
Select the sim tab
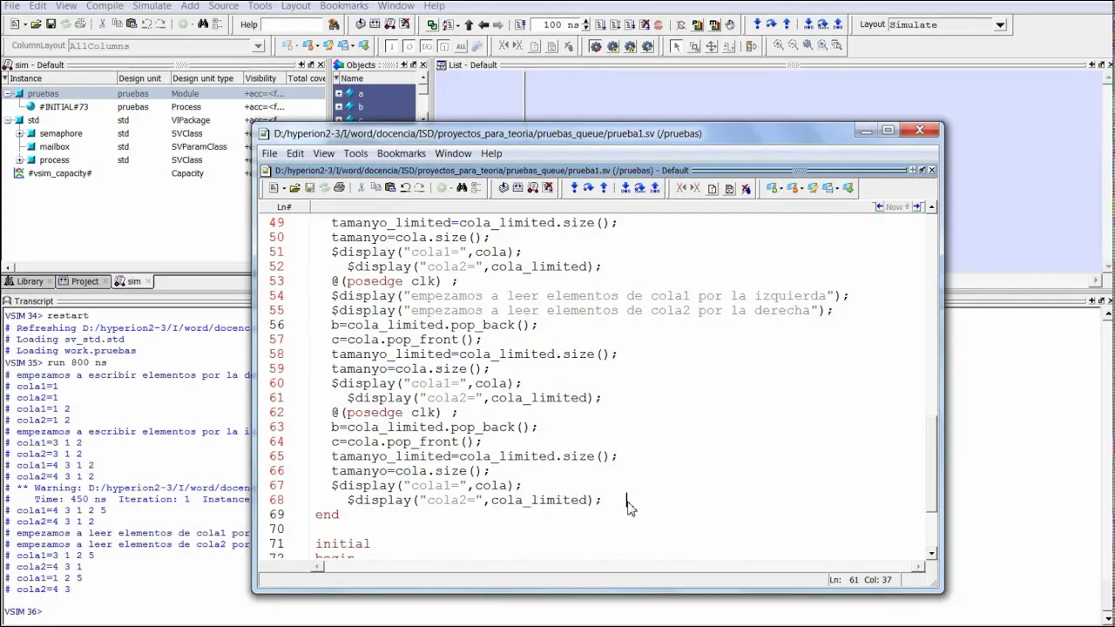coord(134,281)
